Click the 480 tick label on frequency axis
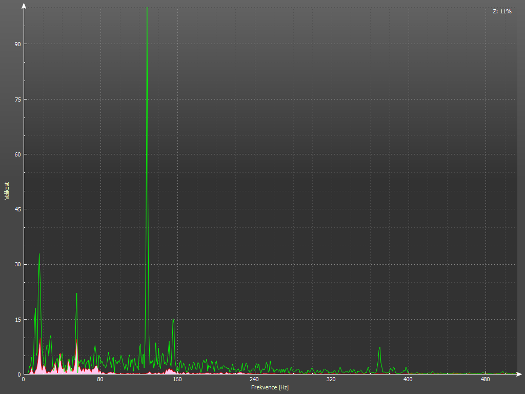Viewport: 525px width, 394px height. tap(484, 380)
